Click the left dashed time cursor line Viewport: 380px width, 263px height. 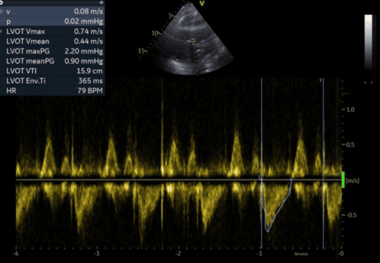click(261, 164)
